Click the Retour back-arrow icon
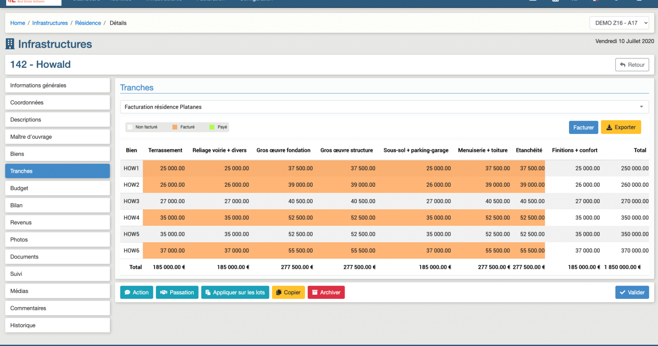 coord(623,65)
